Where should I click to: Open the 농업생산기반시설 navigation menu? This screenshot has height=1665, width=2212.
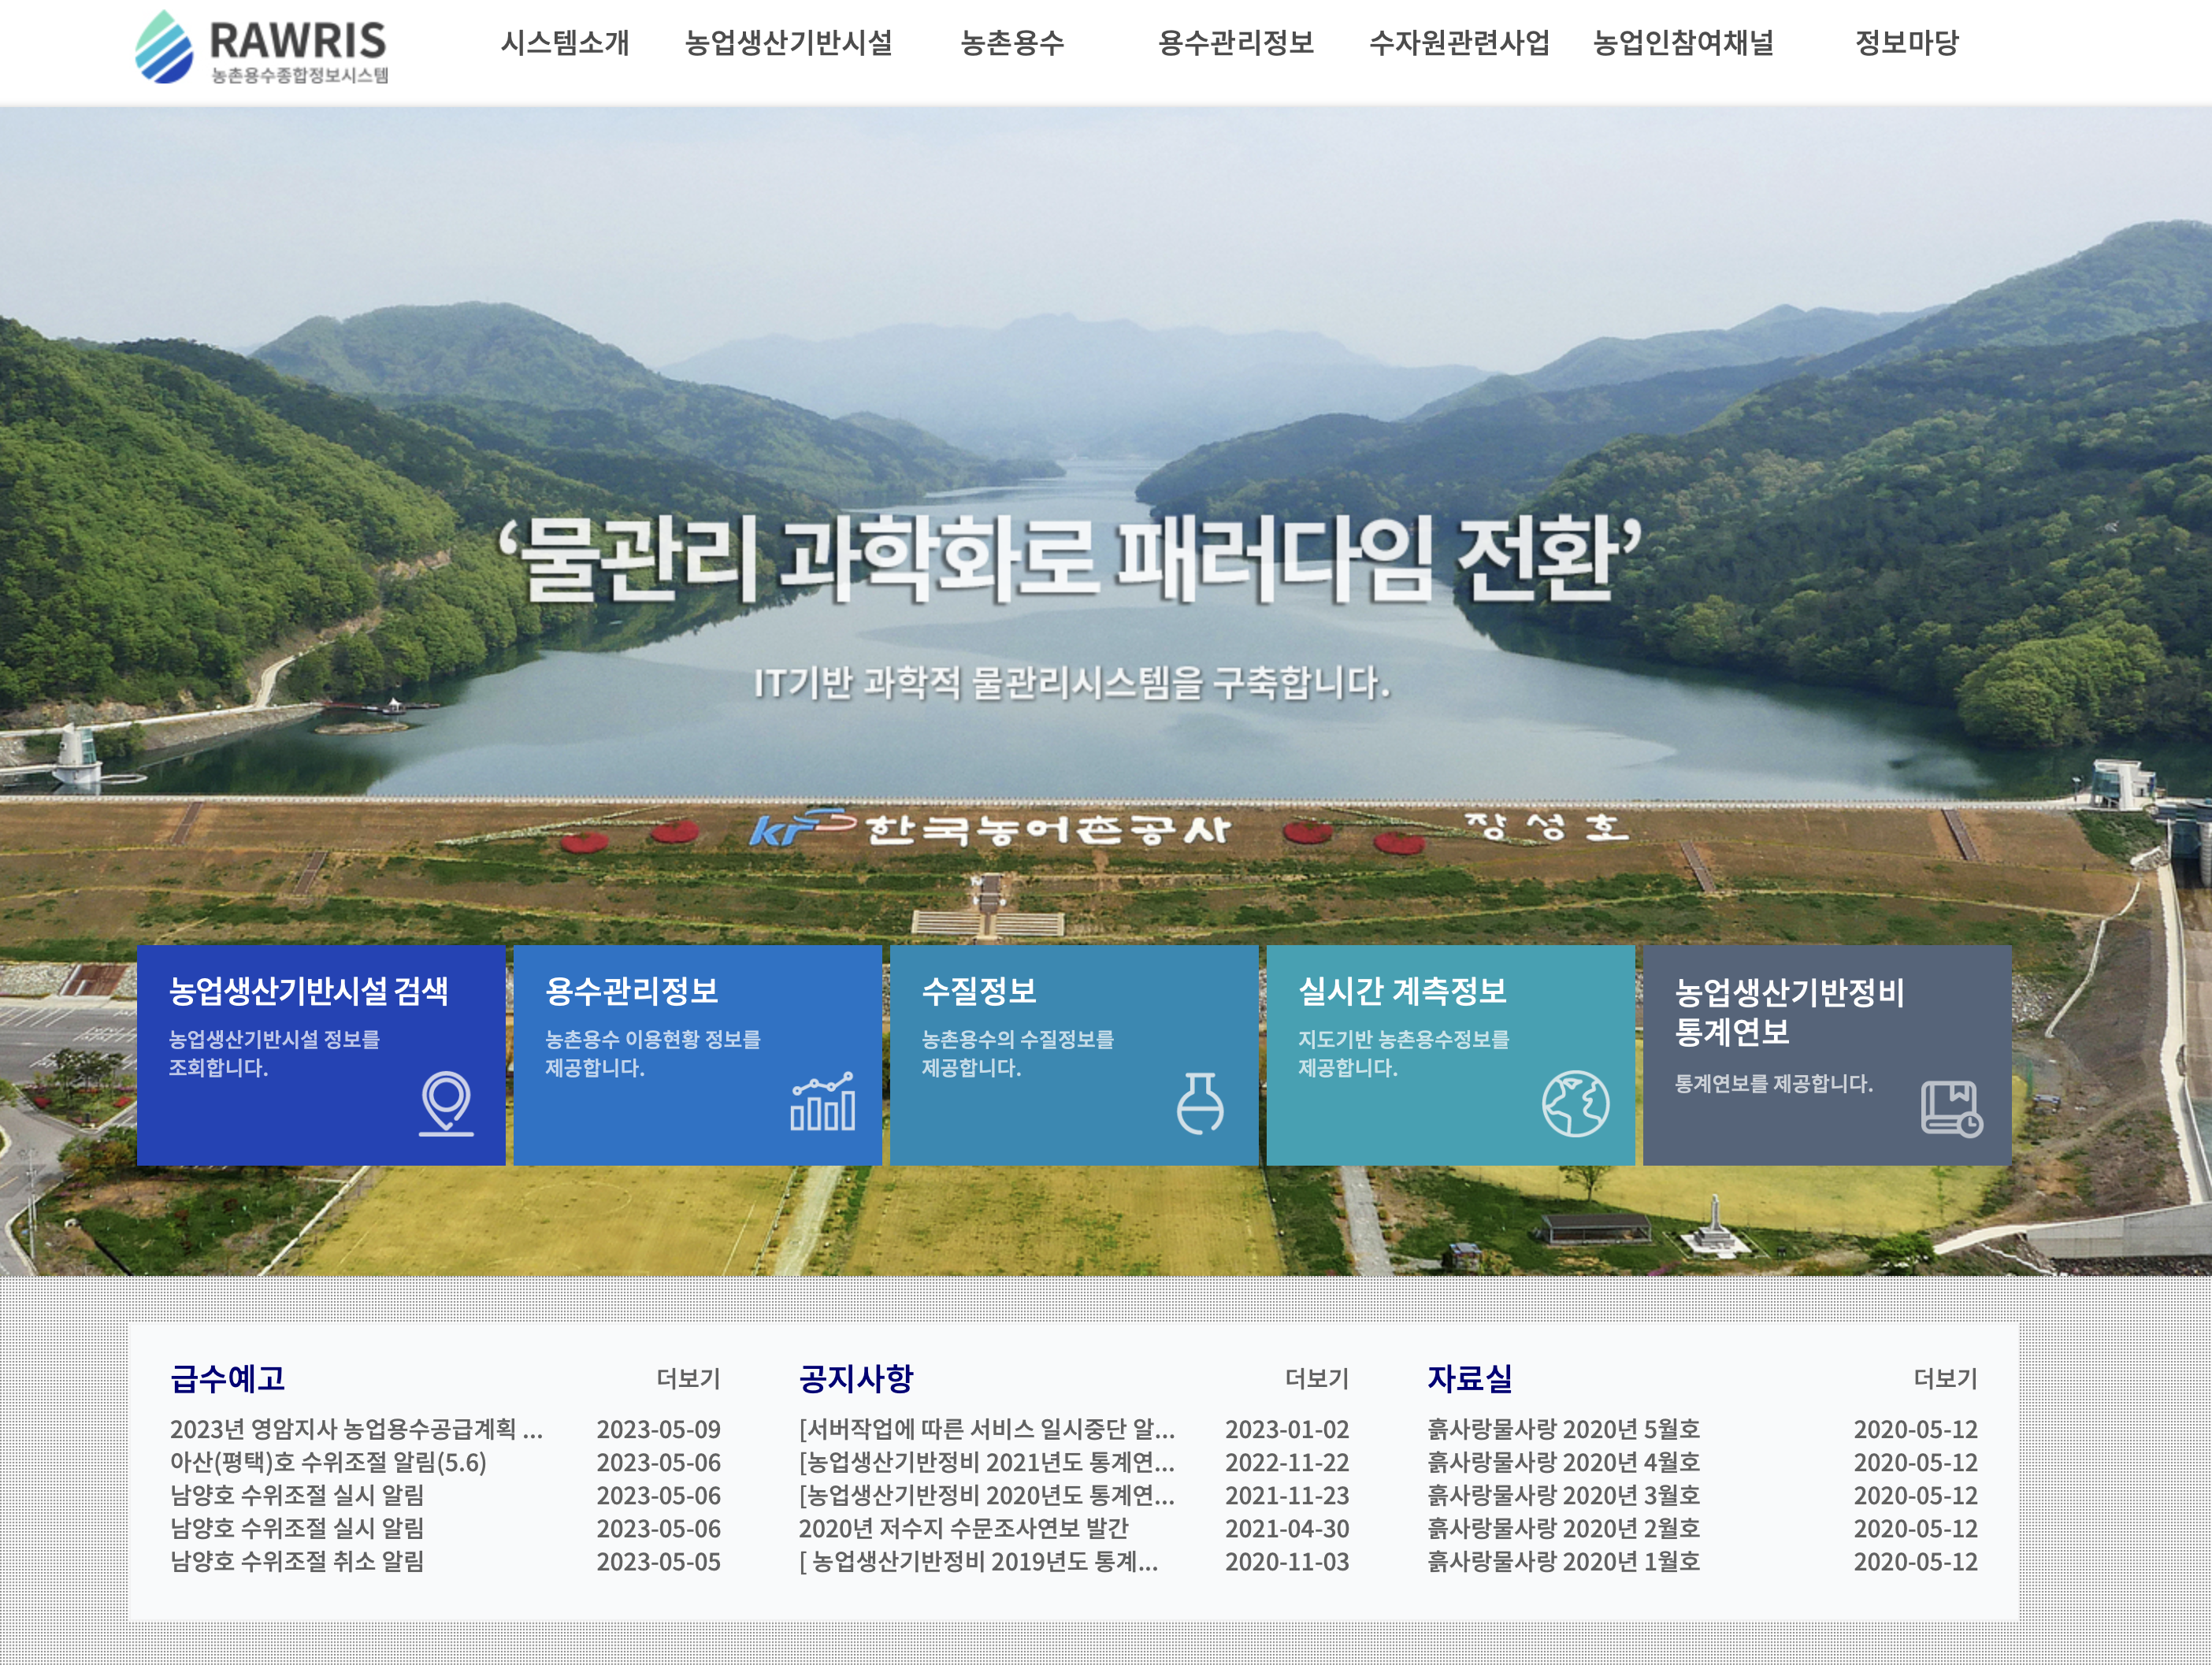click(788, 43)
